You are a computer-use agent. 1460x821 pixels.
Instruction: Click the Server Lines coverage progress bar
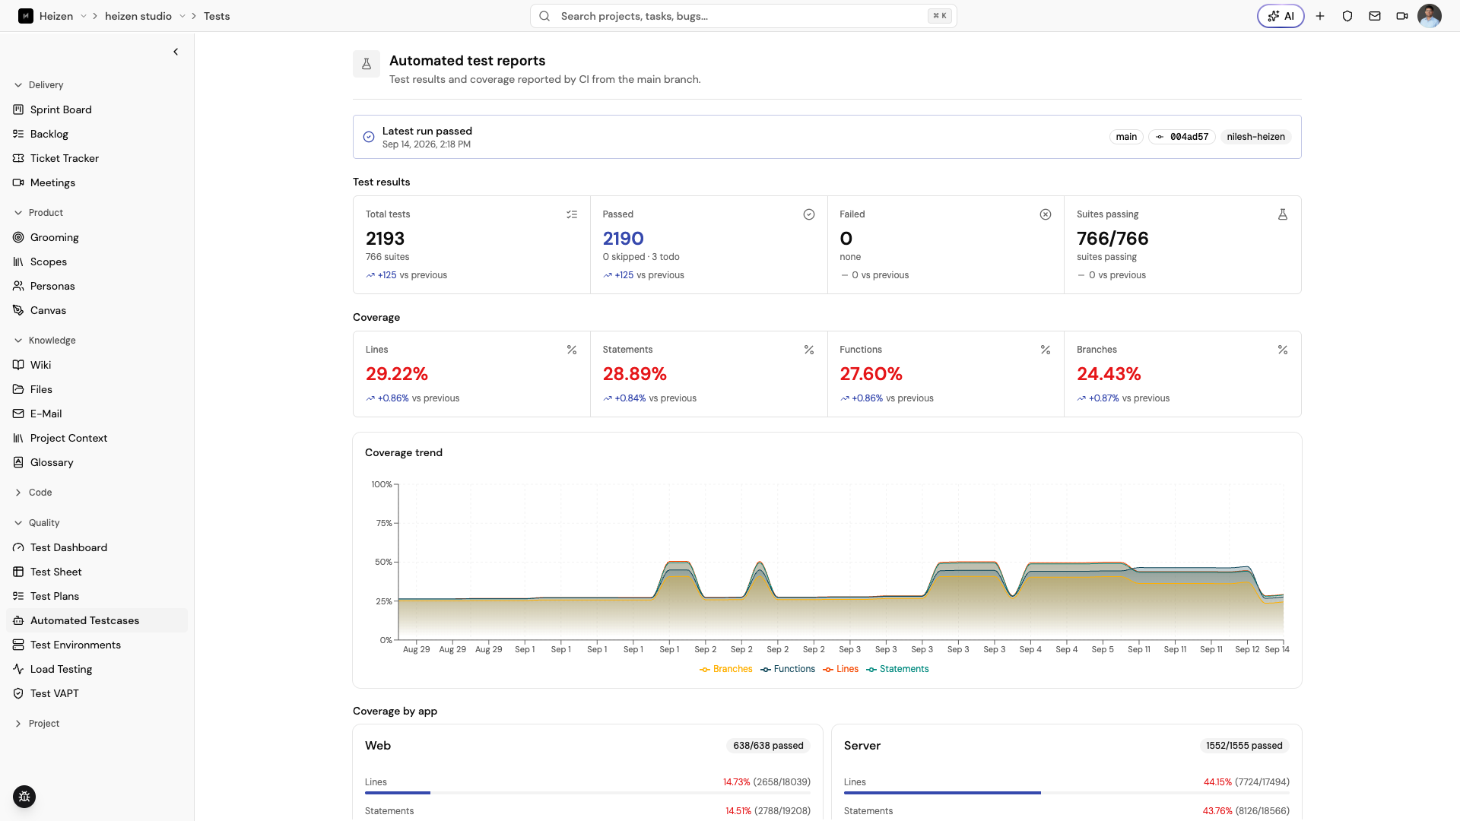coord(1067,793)
